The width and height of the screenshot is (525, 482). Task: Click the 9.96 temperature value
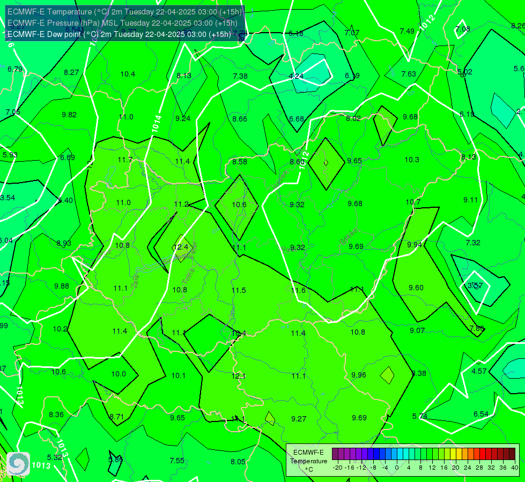(359, 375)
